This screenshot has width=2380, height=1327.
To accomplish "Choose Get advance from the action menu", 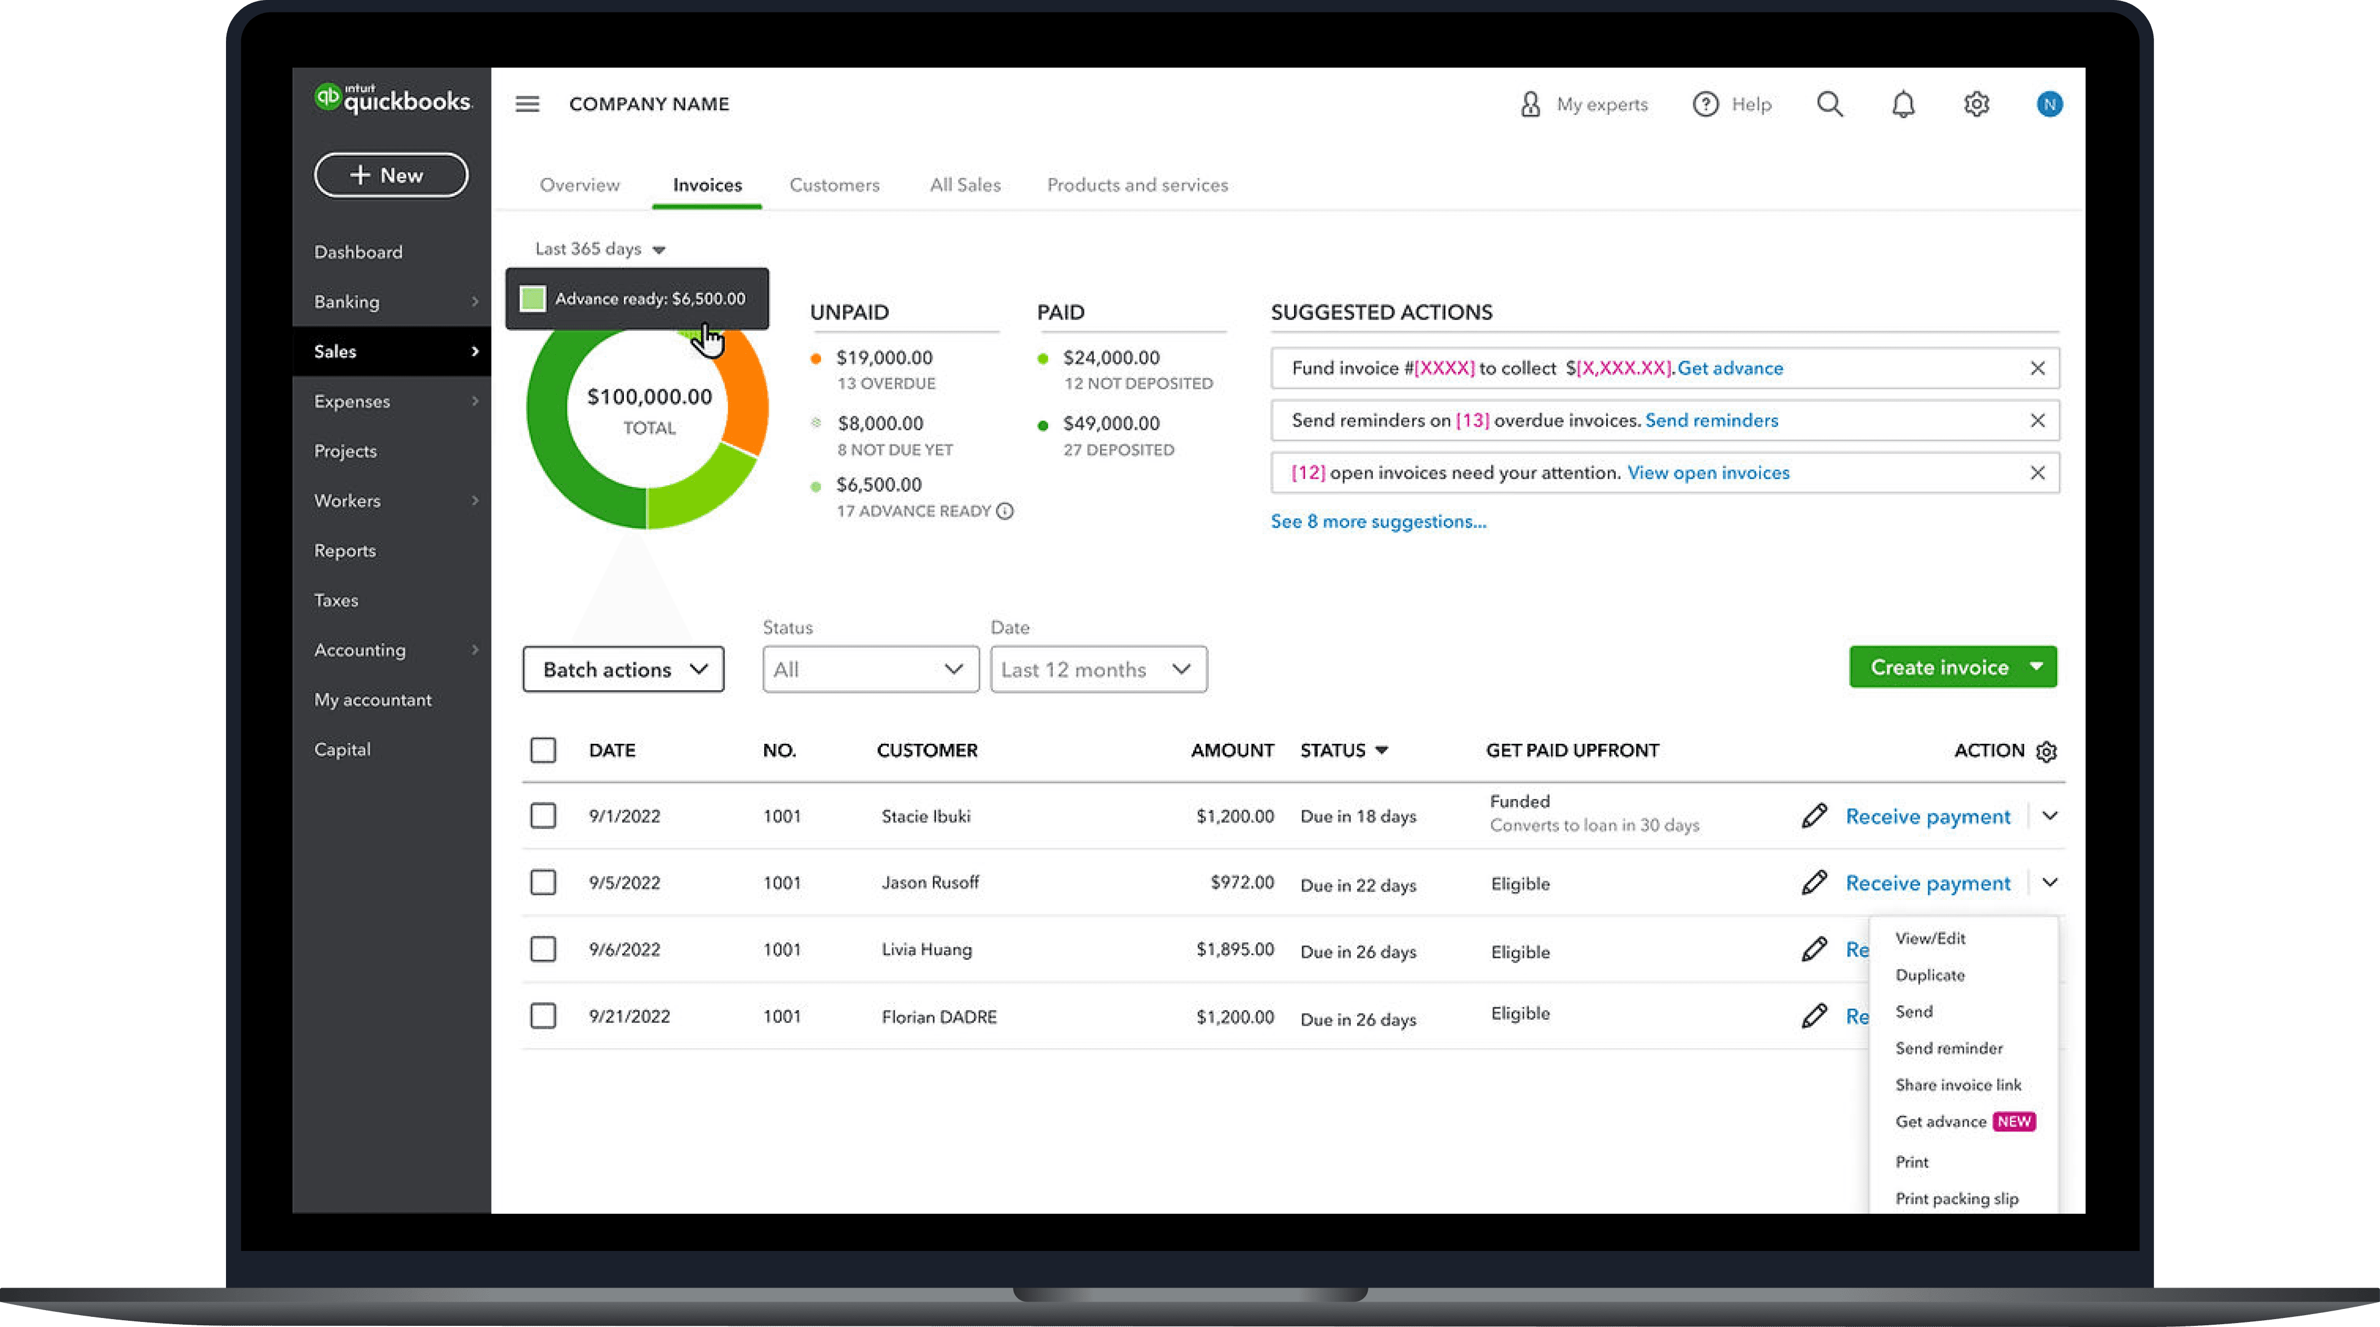I will 1940,1122.
